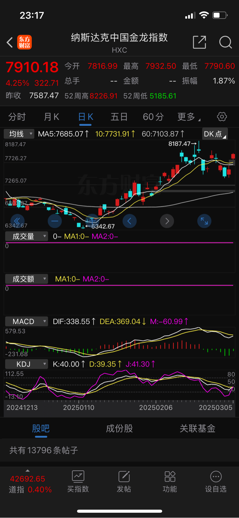The width and height of the screenshot is (239, 518).
Task: Open the MACD indicator dropdown
Action: [26, 321]
